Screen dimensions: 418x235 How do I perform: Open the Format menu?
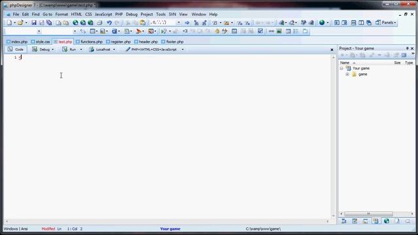click(x=61, y=14)
